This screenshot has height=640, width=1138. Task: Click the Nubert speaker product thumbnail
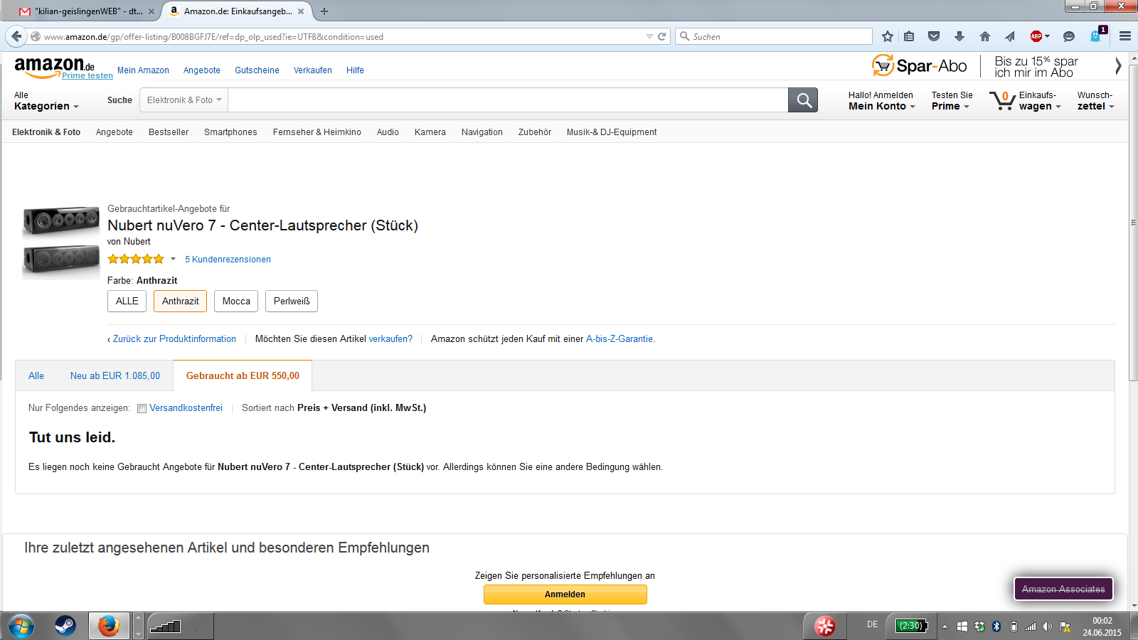(x=61, y=241)
